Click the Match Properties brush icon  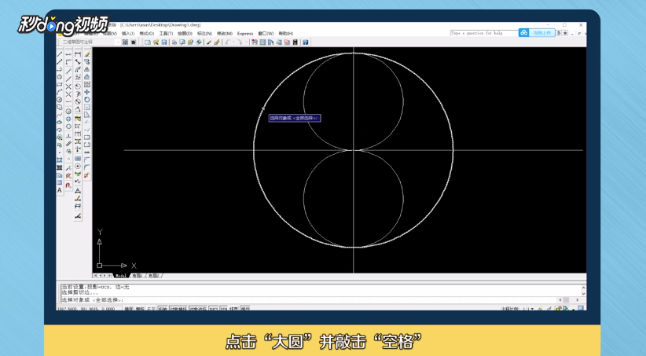pyautogui.click(x=217, y=42)
